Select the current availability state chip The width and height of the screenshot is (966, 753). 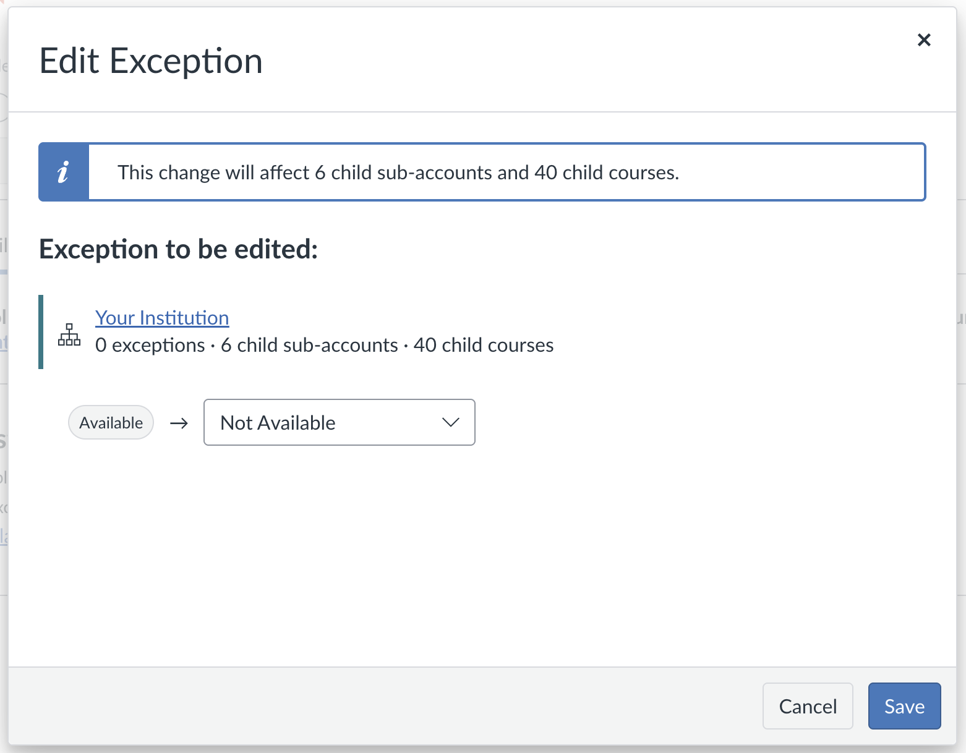coord(111,422)
